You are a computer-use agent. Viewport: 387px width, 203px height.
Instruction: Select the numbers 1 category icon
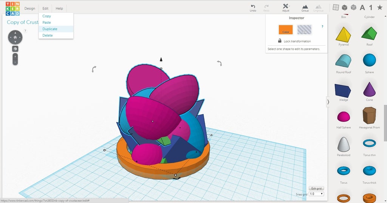(371, 8)
